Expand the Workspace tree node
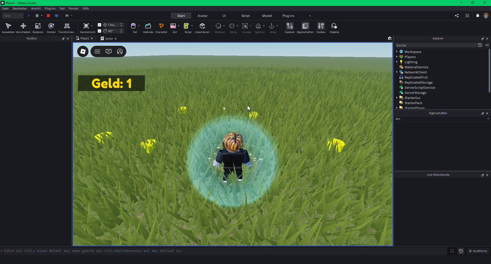Screen dimensions: 491x264 (x=397, y=51)
